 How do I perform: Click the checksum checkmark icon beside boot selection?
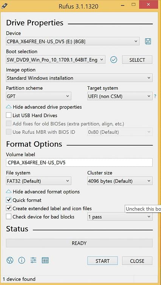tap(114, 60)
